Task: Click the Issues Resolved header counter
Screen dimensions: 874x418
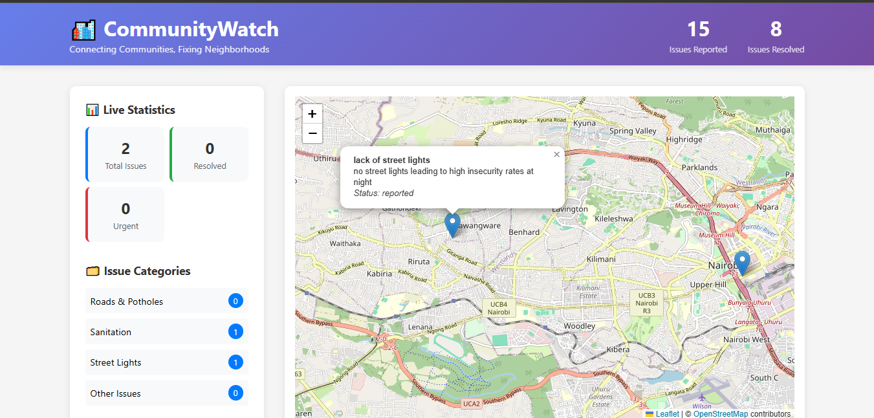Action: click(776, 36)
